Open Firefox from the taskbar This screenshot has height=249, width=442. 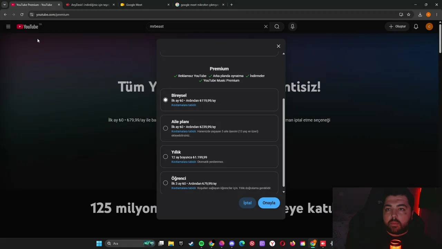[x=292, y=243]
